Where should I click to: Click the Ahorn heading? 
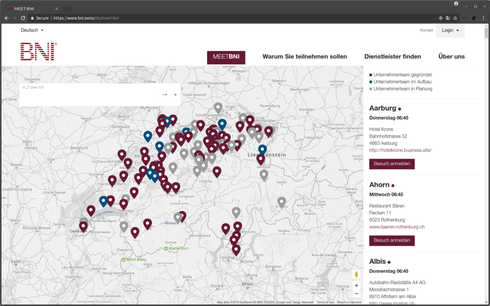tap(379, 185)
